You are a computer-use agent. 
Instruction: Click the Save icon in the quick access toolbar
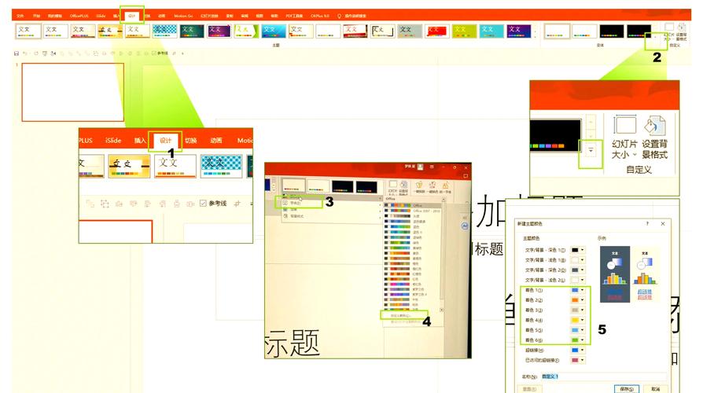click(x=17, y=53)
